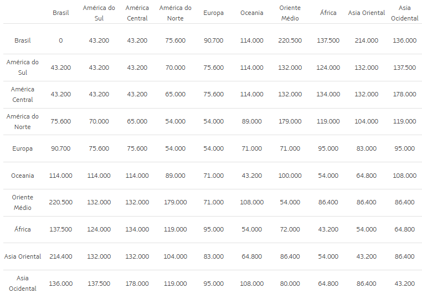Select the América do Norte column header
The width and height of the screenshot is (422, 293).
coord(175,13)
